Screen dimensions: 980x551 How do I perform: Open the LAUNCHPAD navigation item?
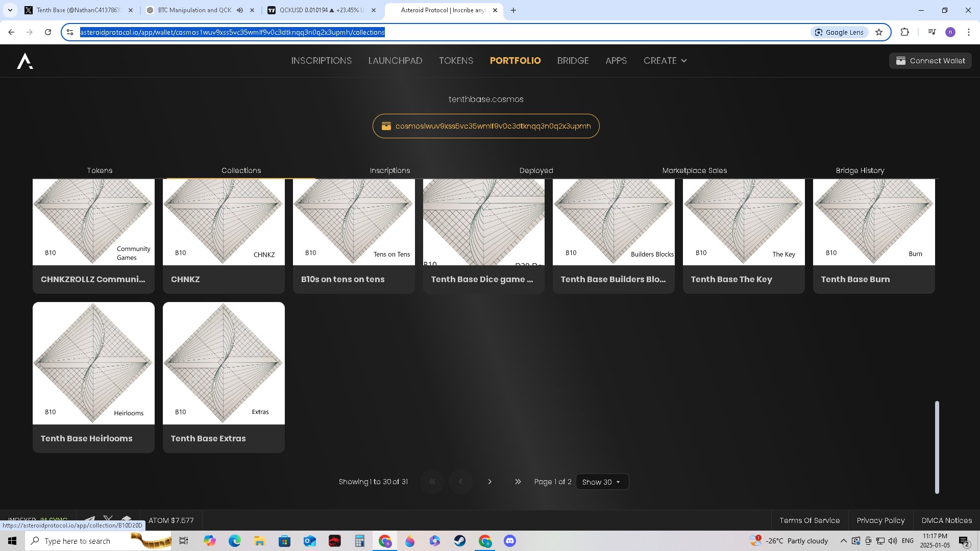pyautogui.click(x=395, y=61)
